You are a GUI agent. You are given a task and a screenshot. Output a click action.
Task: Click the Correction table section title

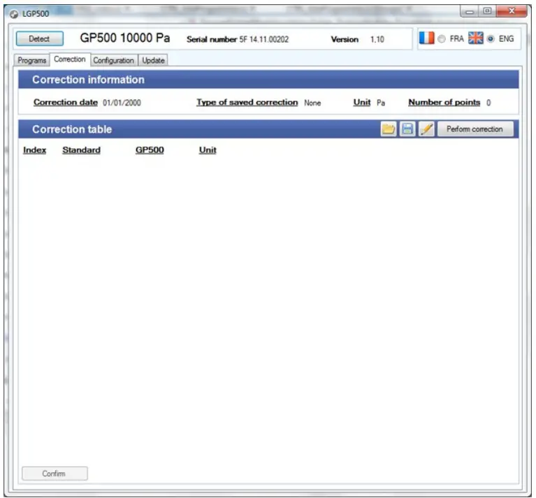[72, 129]
